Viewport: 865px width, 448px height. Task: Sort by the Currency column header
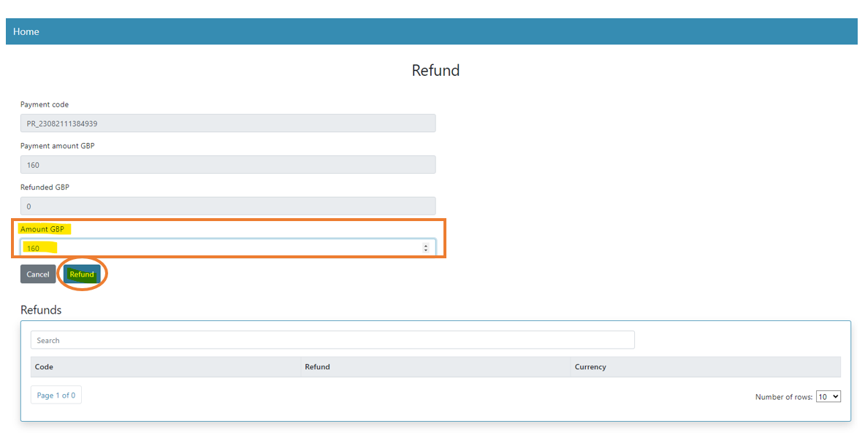tap(590, 367)
